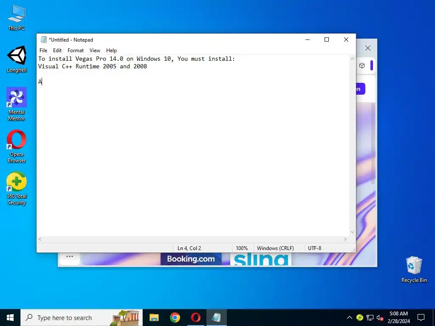Click Notepad vertical scrollbar up arrow

pyautogui.click(x=352, y=59)
